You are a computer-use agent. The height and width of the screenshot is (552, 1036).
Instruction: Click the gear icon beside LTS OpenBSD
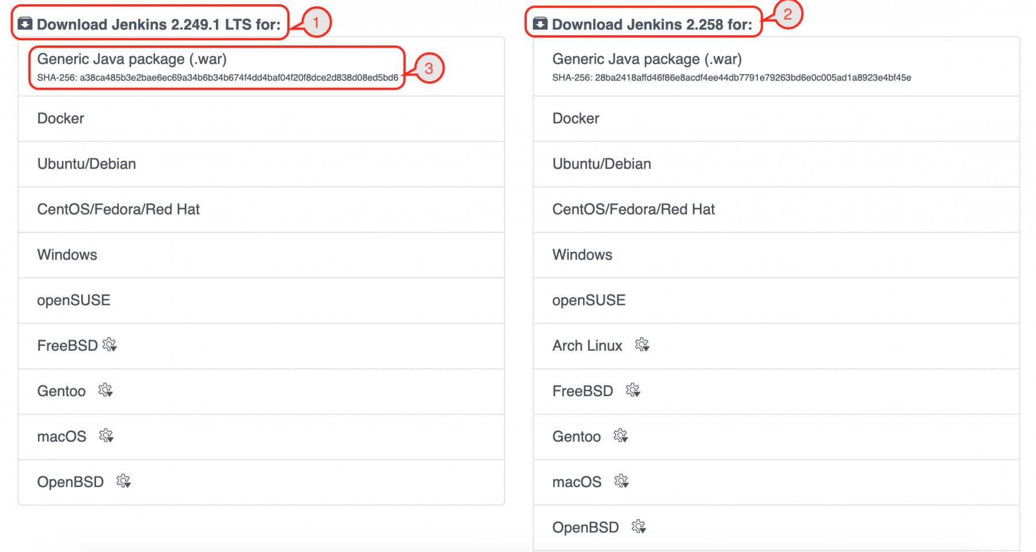(124, 481)
